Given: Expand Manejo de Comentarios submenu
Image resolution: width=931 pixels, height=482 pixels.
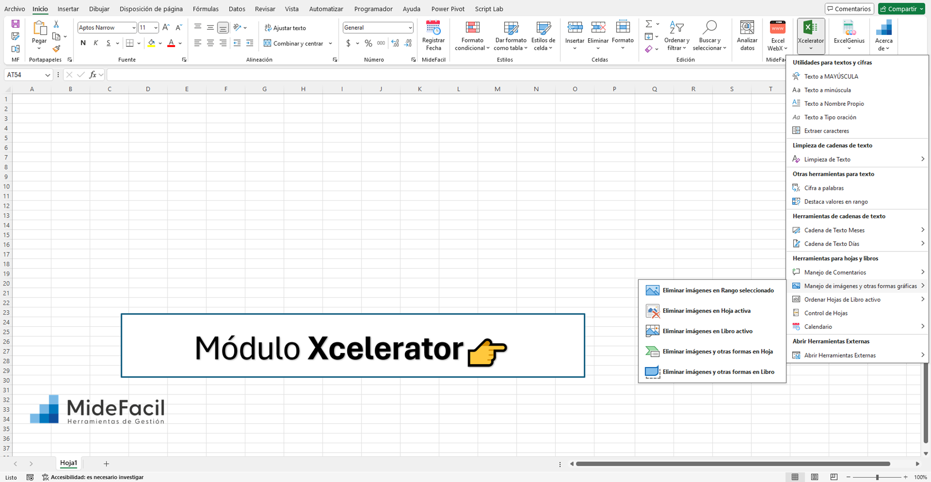Looking at the screenshot, I should pyautogui.click(x=857, y=272).
